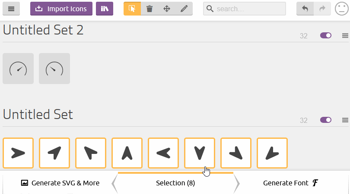Click the Import Icons button

(61, 9)
